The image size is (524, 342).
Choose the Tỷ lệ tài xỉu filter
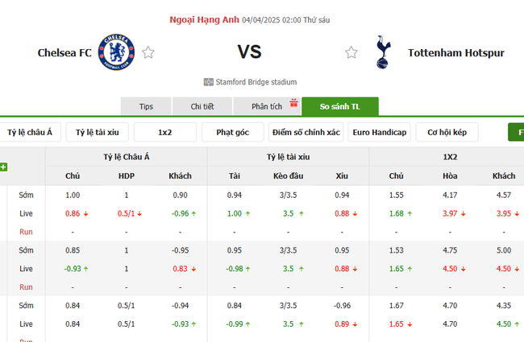[x=98, y=133]
